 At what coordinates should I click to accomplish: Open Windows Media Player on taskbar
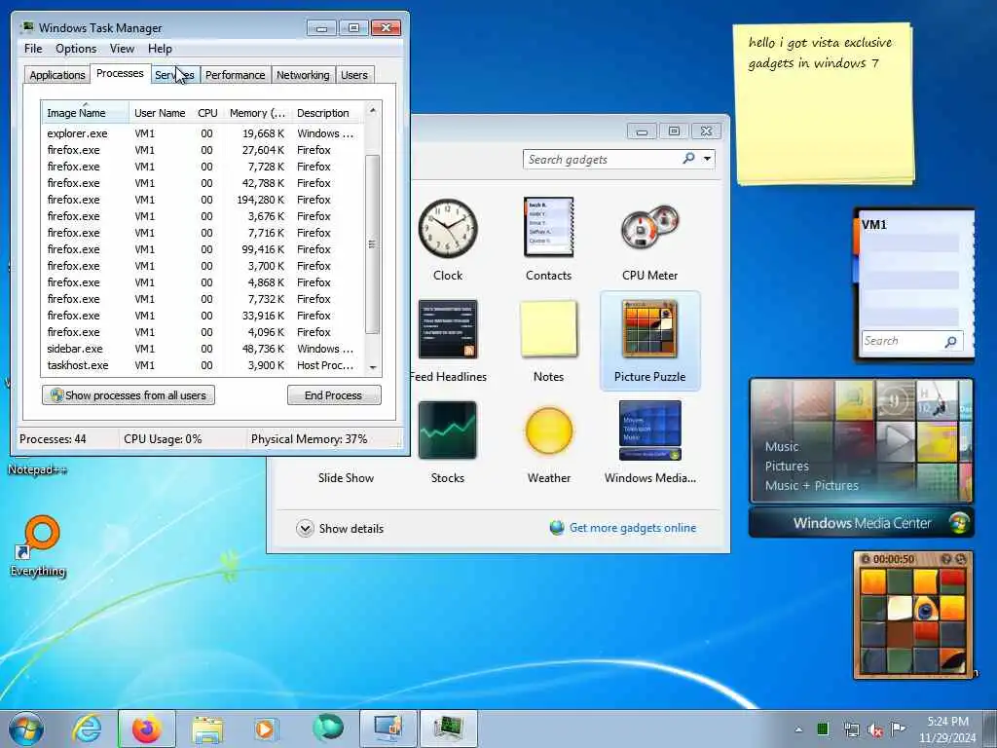click(x=265, y=729)
